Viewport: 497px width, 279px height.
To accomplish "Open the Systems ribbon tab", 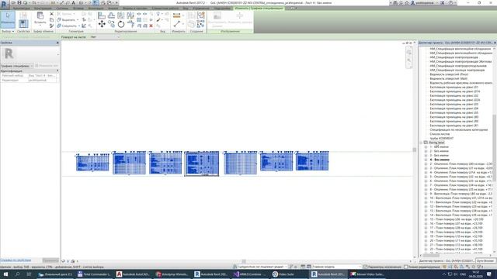I will click(62, 9).
